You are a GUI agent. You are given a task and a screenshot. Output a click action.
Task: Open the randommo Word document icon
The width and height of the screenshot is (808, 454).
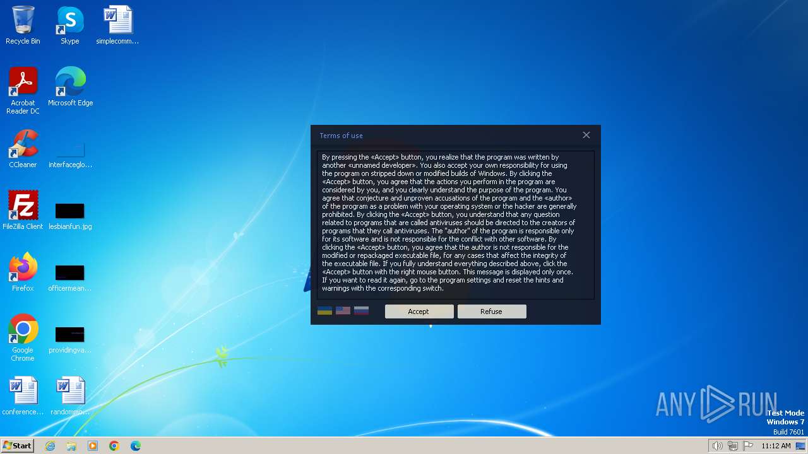[70, 396]
